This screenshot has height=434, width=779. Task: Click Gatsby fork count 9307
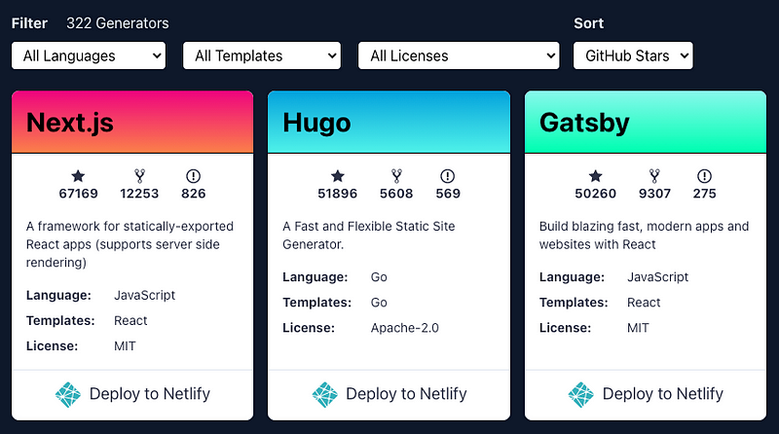654,194
